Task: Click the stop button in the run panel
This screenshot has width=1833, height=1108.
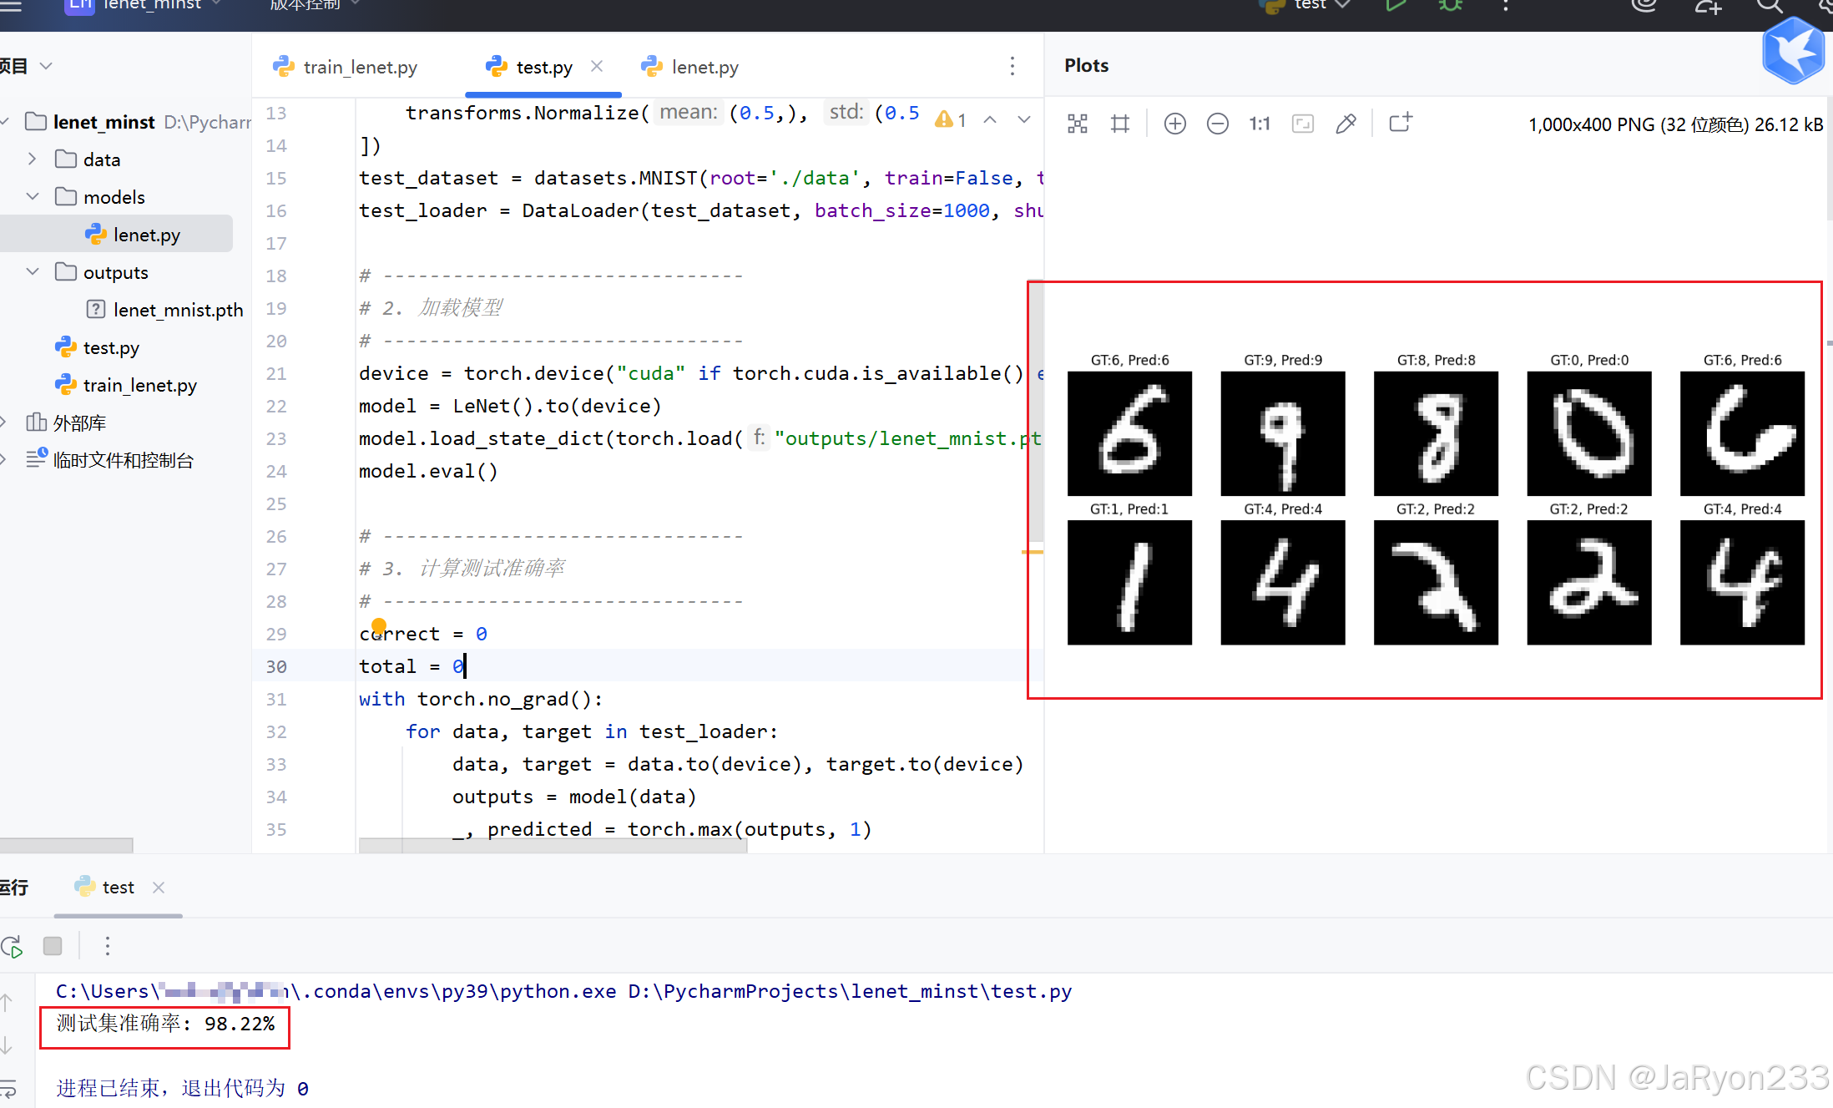Action: click(53, 946)
